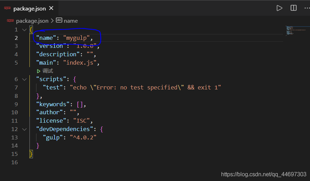Click the string symbol icon beside breadcrumb name
310x181 pixels.
pos(59,21)
